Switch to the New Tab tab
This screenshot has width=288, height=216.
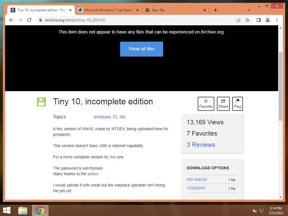(175, 10)
